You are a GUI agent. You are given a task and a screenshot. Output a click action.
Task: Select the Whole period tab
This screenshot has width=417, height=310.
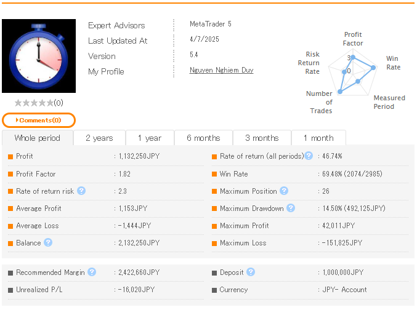pyautogui.click(x=38, y=138)
